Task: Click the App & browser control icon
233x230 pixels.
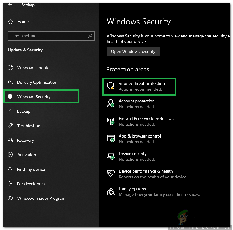Action: tap(111, 139)
